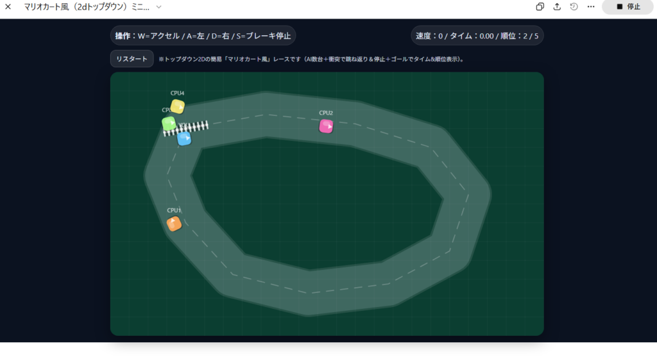657x364 pixels.
Task: Open the three-dots more options menu
Action: pos(591,6)
